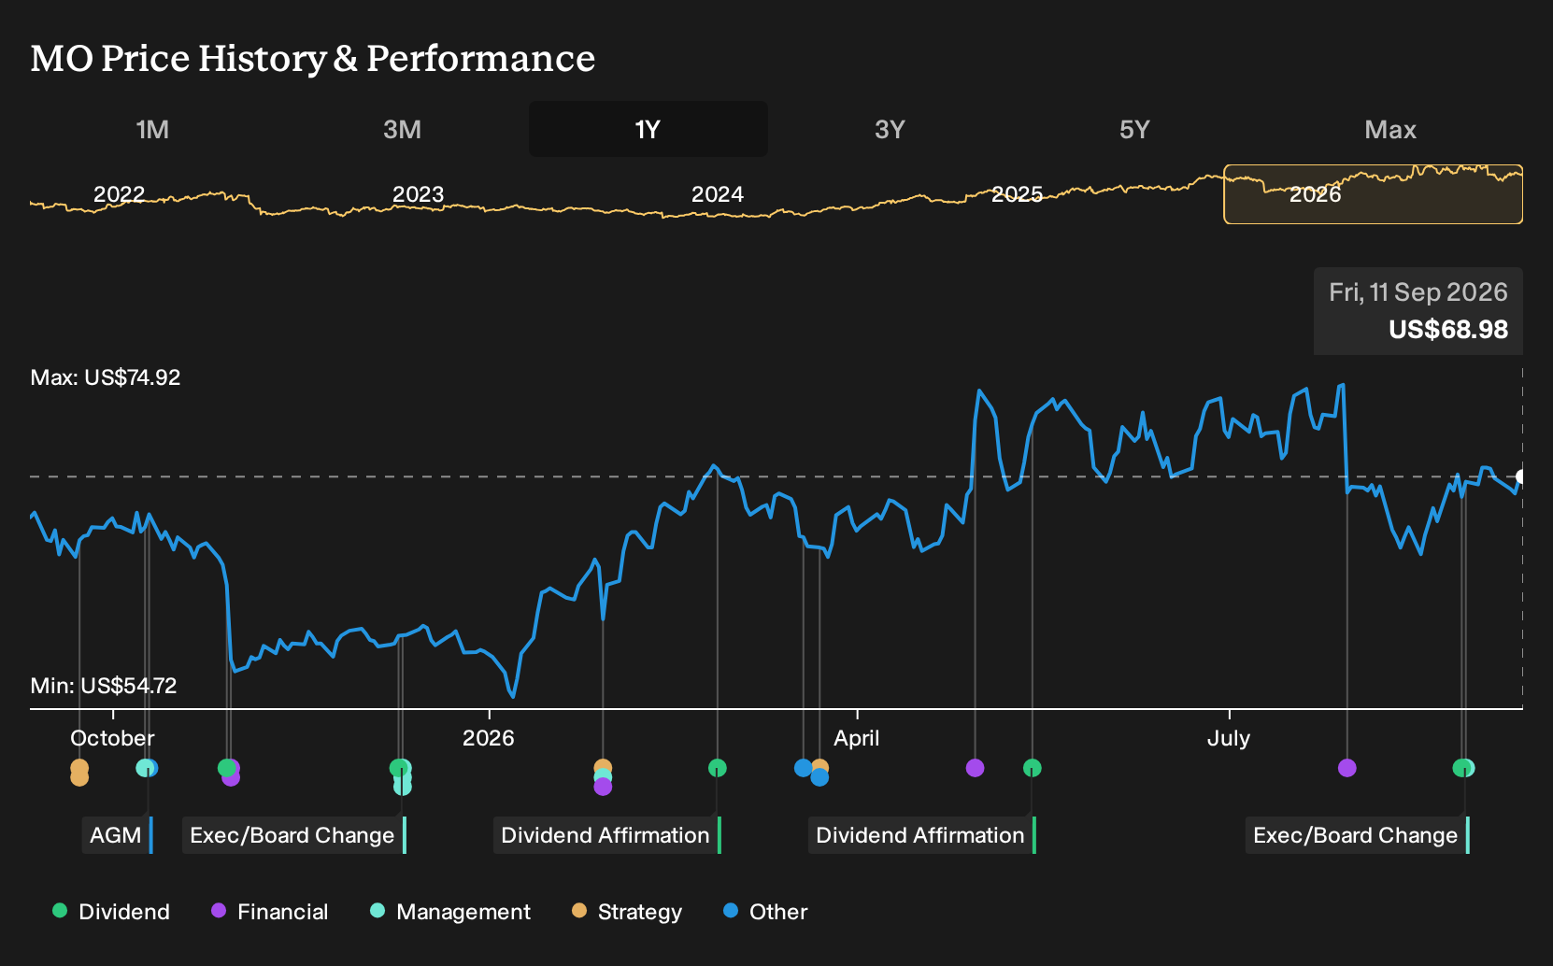Click the lone green dividend marker before April
This screenshot has height=966, width=1553.
pos(717,768)
